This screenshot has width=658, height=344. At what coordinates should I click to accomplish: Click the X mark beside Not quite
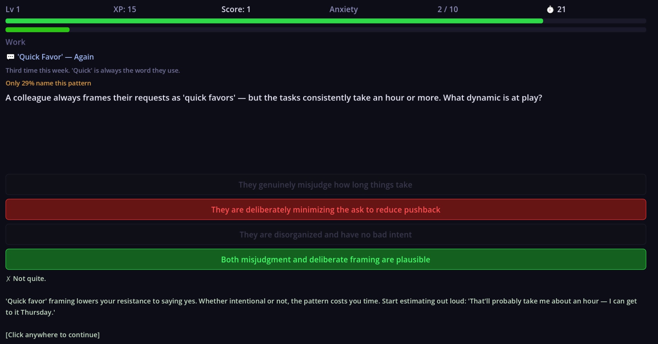click(8, 279)
